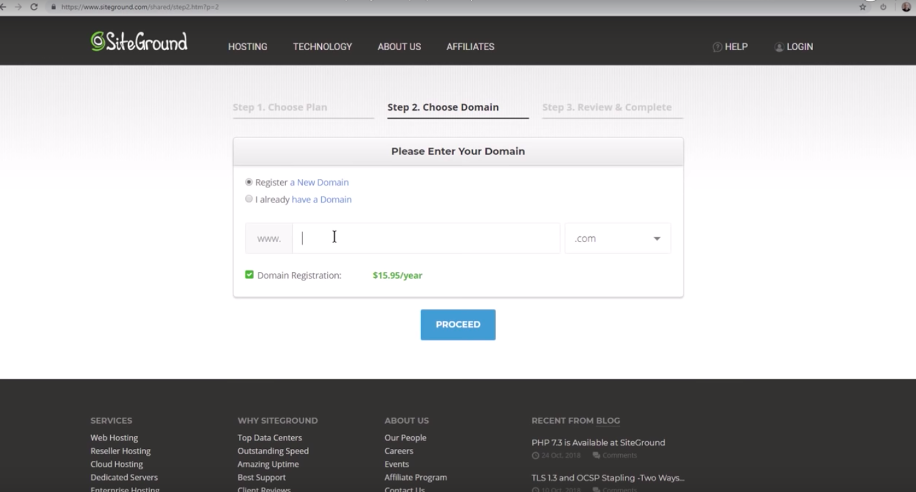
Task: Click the RECENT FROM BLOG heading
Action: (x=575, y=420)
